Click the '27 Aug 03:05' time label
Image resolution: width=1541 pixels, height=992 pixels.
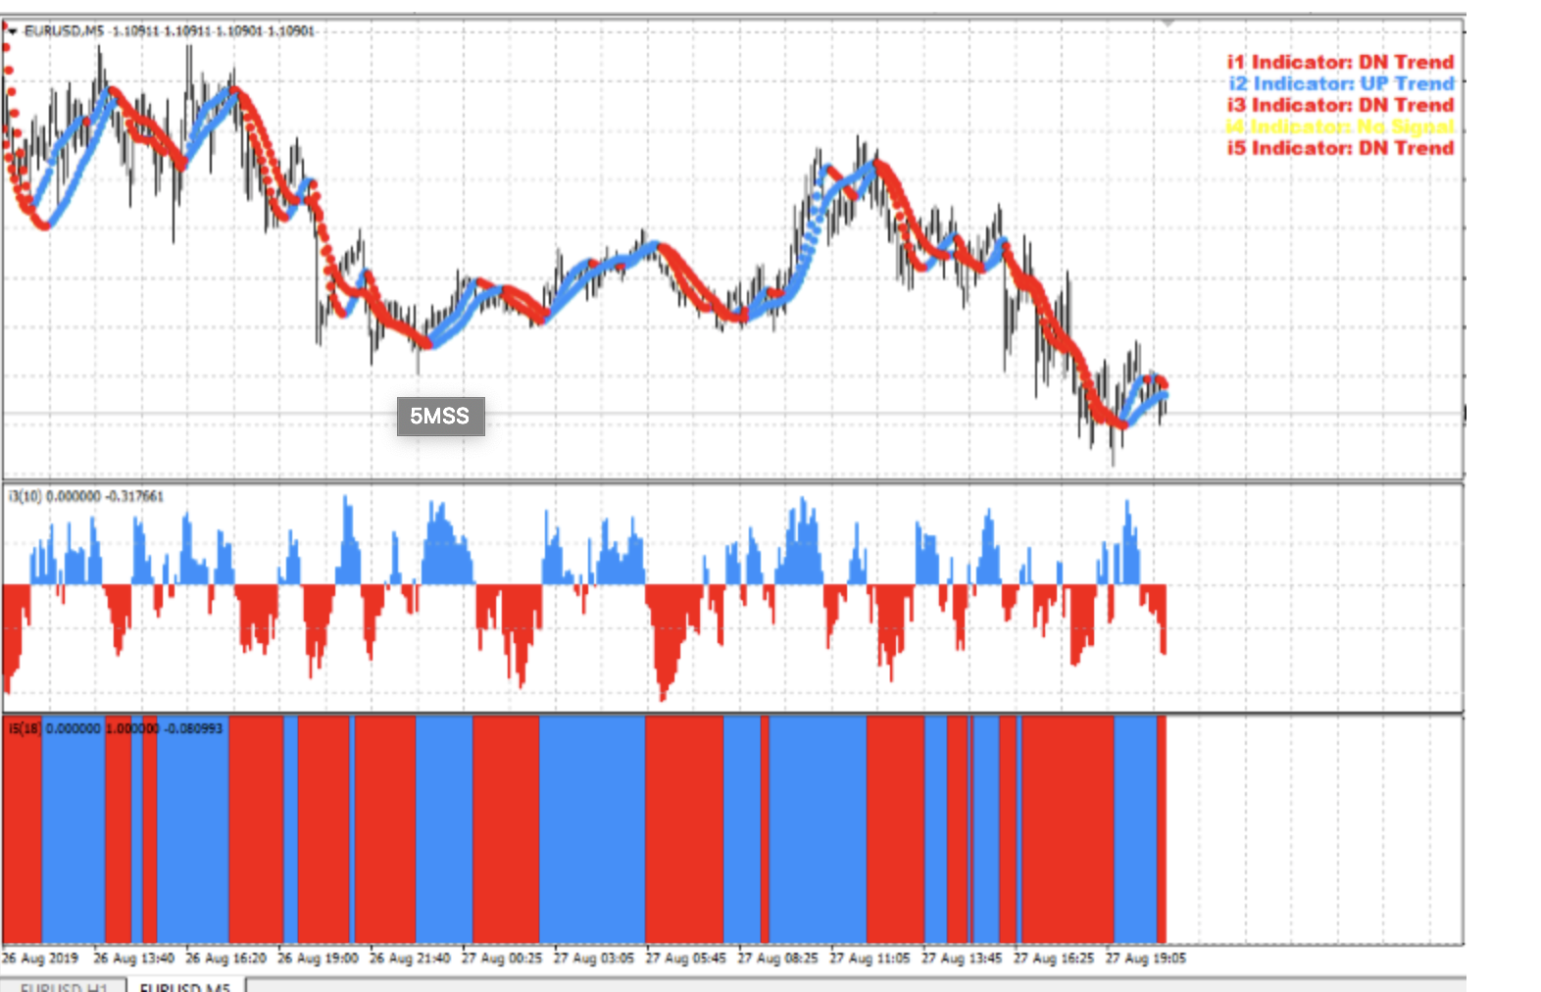[594, 958]
